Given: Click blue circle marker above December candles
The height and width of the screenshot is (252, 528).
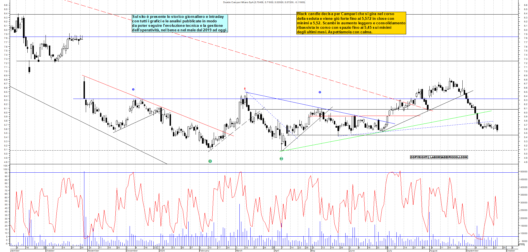Looking at the screenshot, I should click(133, 89).
